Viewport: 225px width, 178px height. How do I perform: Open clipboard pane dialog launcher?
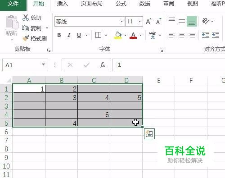[x=49, y=50]
